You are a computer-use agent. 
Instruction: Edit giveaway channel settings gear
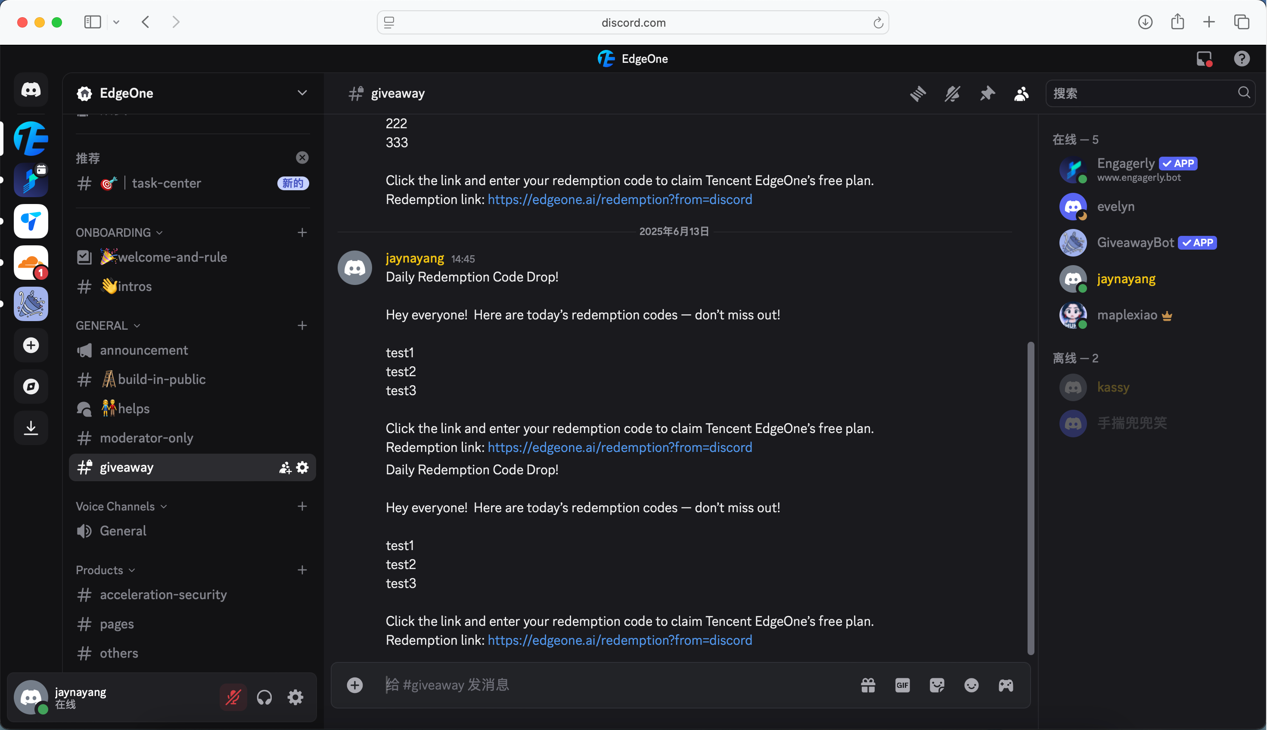coord(302,468)
